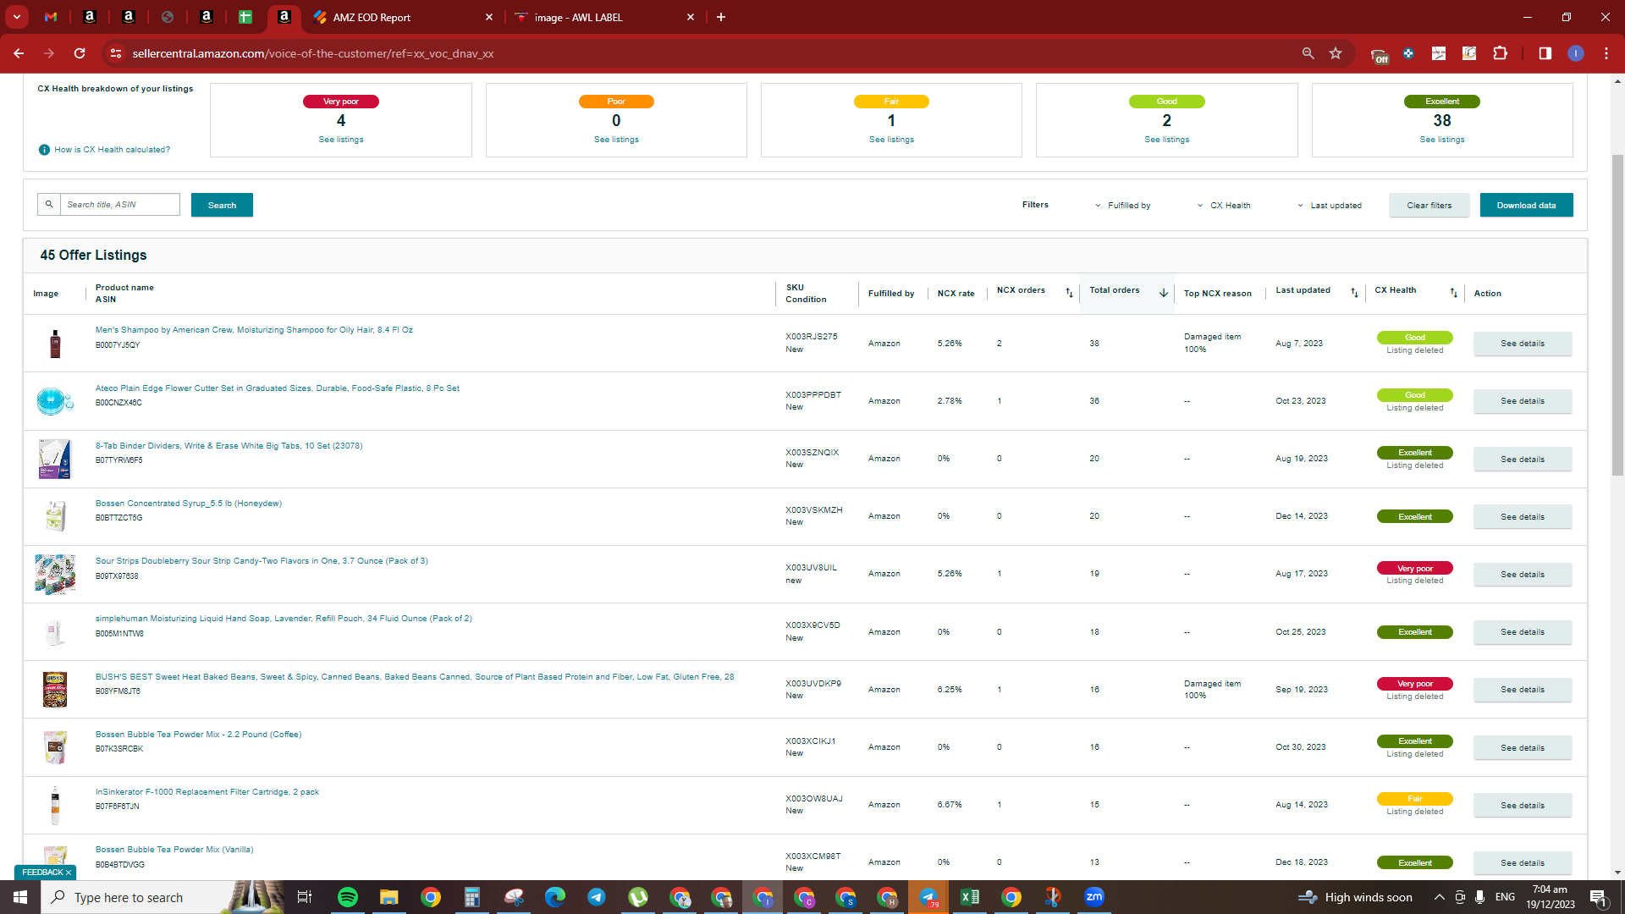Open Spotify from the taskbar
Viewport: 1625px width, 914px height.
pos(348,897)
